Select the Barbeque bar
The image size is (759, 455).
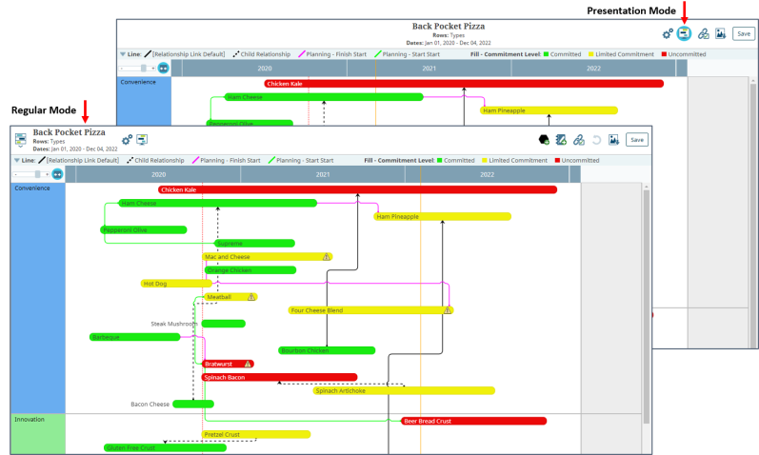[x=135, y=337]
